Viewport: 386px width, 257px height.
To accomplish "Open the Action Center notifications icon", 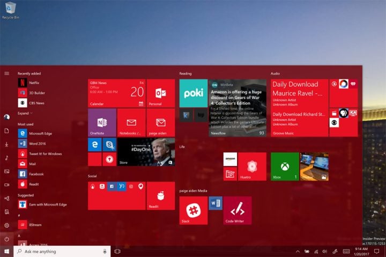I will tap(377, 251).
